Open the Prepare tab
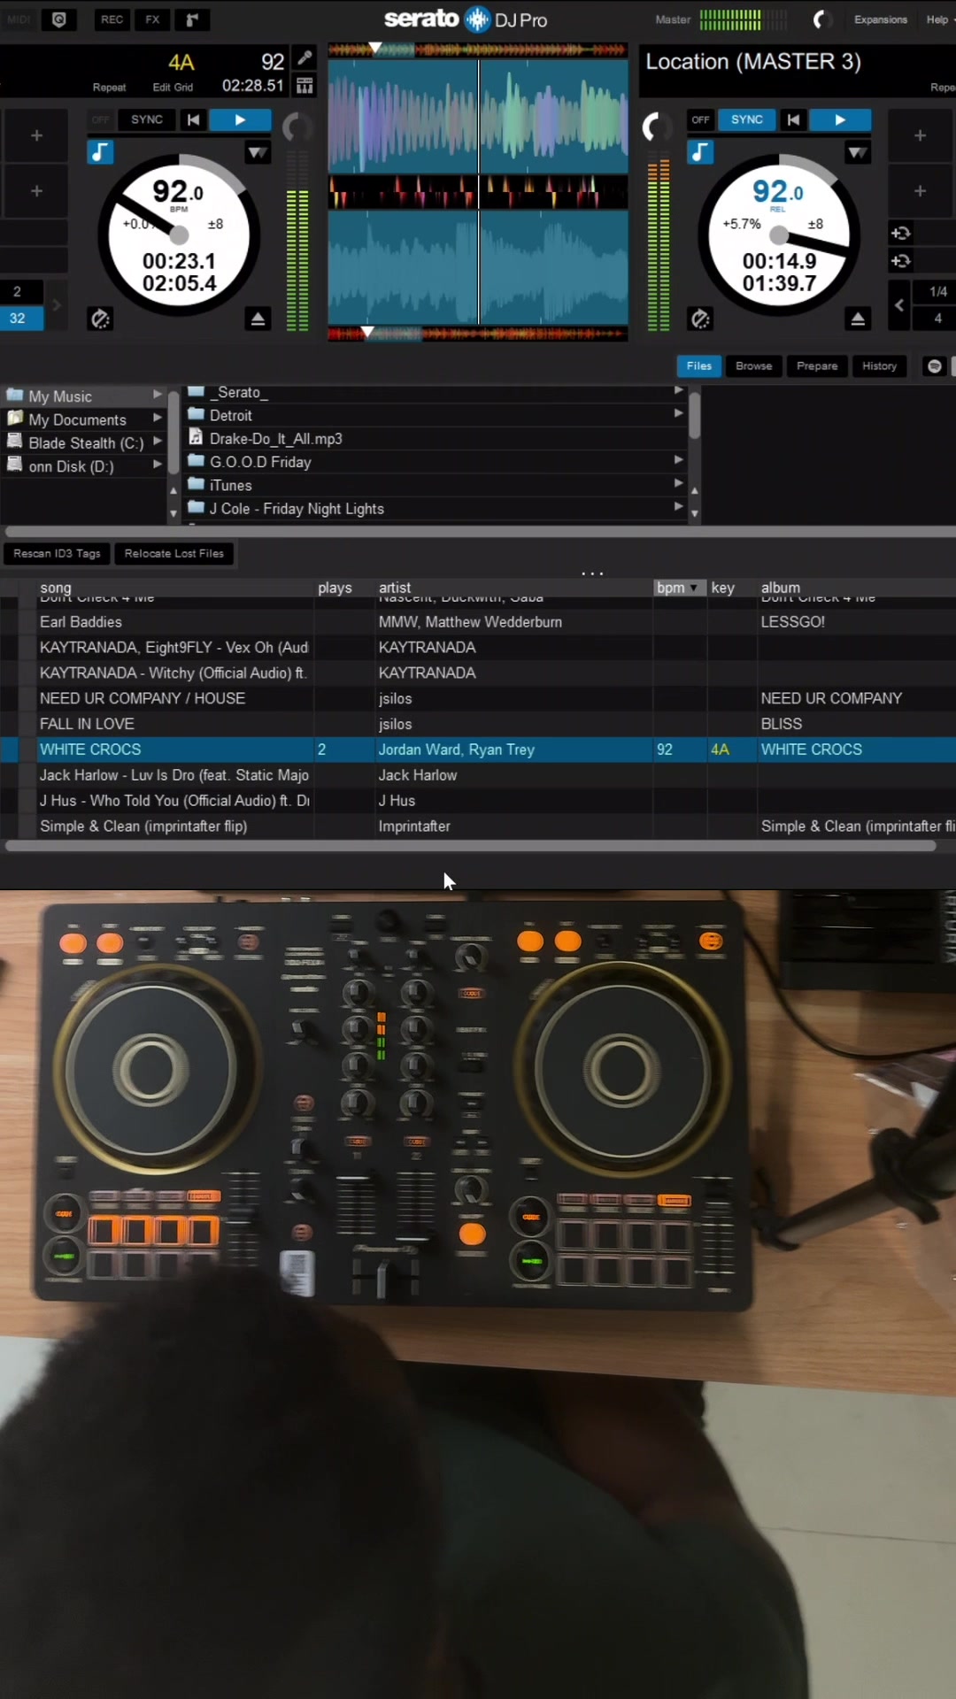956x1699 pixels. 816,366
